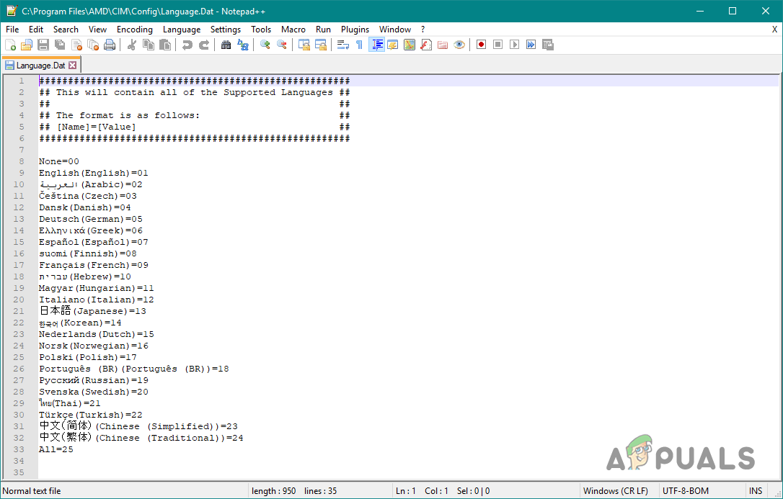Click the line 'None=00'
The width and height of the screenshot is (783, 499).
coord(59,161)
